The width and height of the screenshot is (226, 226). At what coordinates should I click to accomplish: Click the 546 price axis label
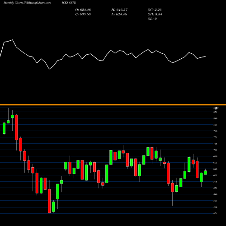[x=215, y=194]
